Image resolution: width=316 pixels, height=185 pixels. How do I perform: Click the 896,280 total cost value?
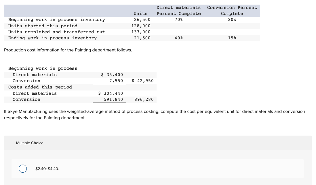(144, 99)
